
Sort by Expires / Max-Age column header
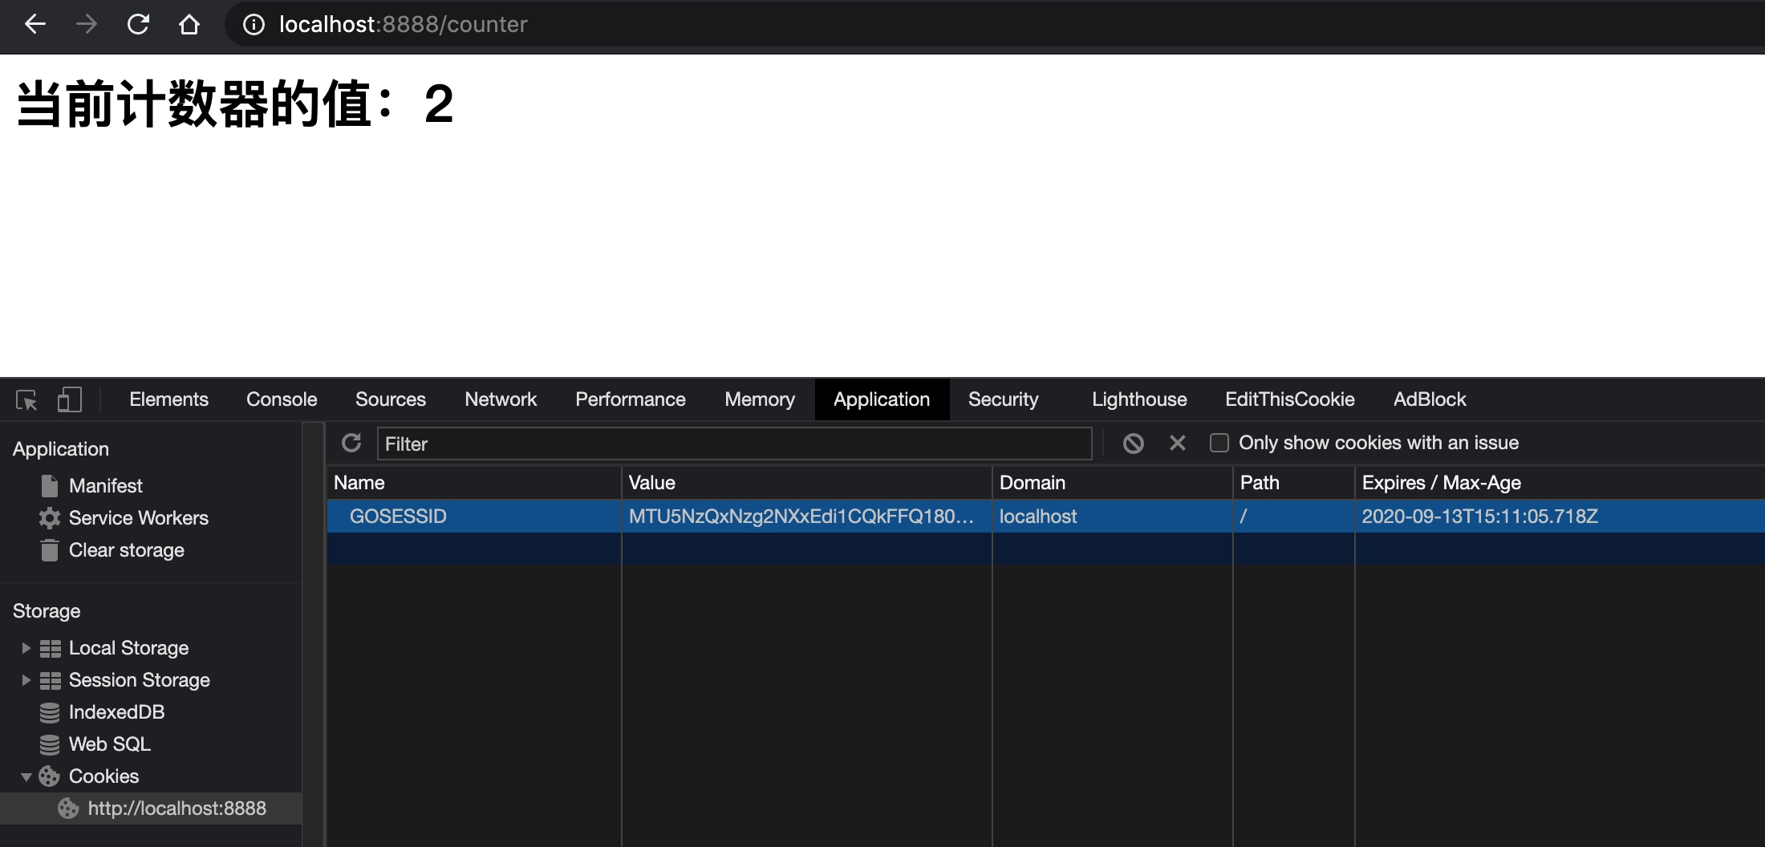pos(1560,483)
